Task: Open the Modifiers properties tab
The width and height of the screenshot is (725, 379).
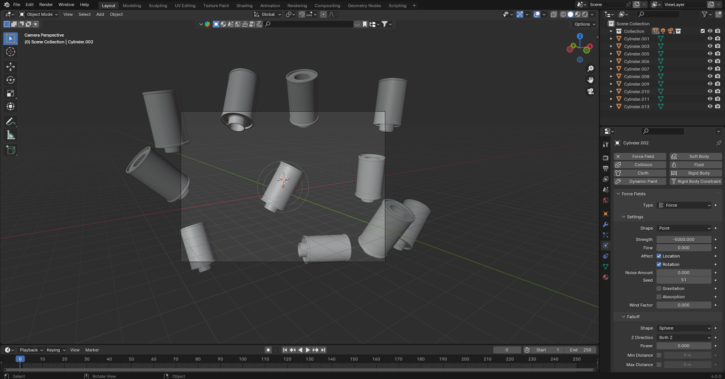Action: [606, 224]
